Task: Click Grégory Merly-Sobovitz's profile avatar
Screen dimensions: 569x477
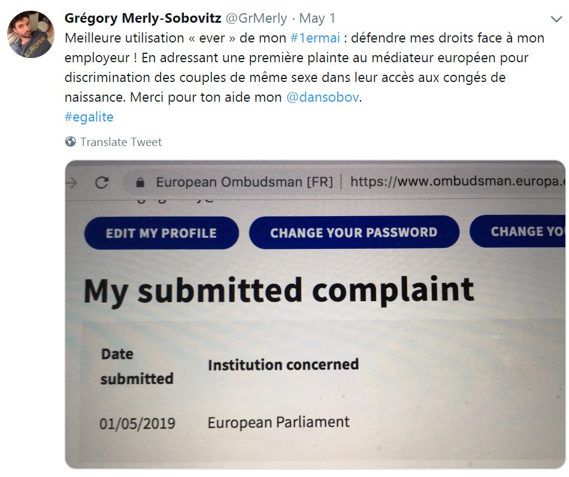Action: (x=31, y=34)
